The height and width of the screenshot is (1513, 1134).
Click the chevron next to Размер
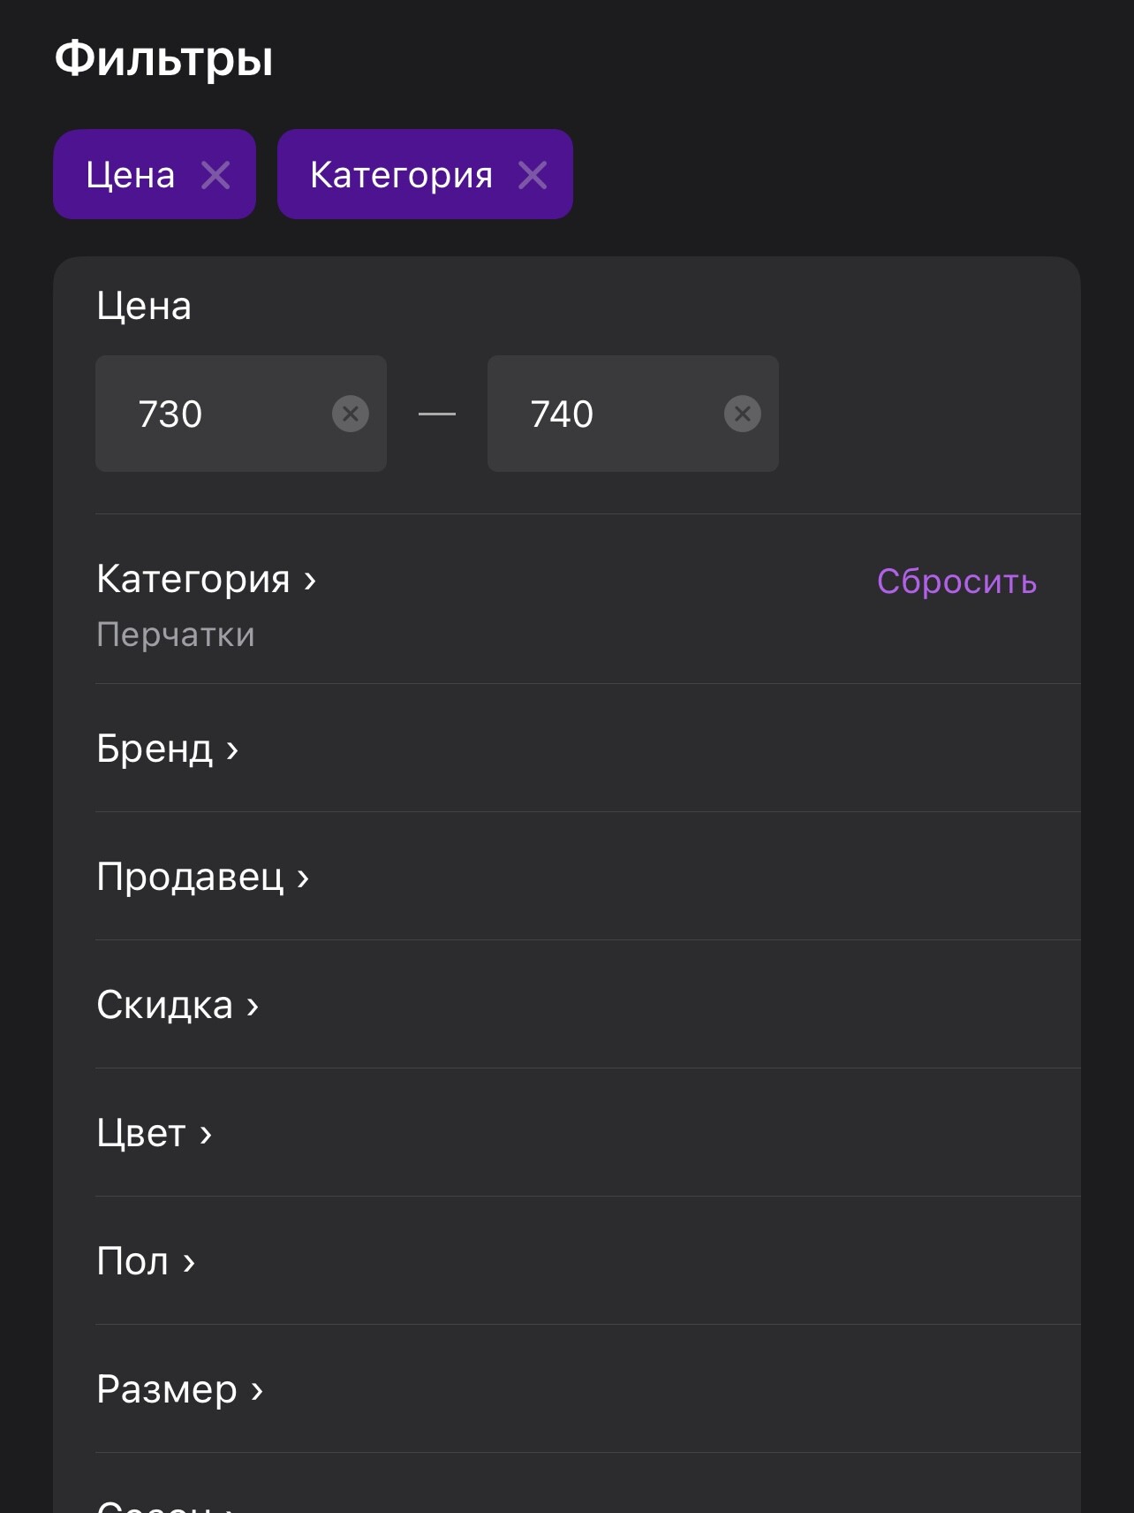tap(257, 1392)
